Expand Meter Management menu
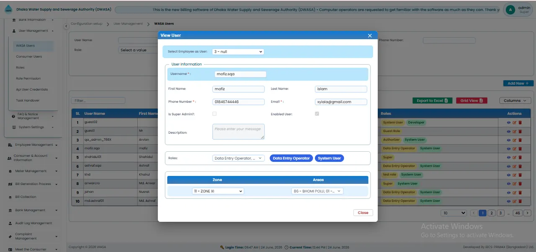 click(33, 171)
